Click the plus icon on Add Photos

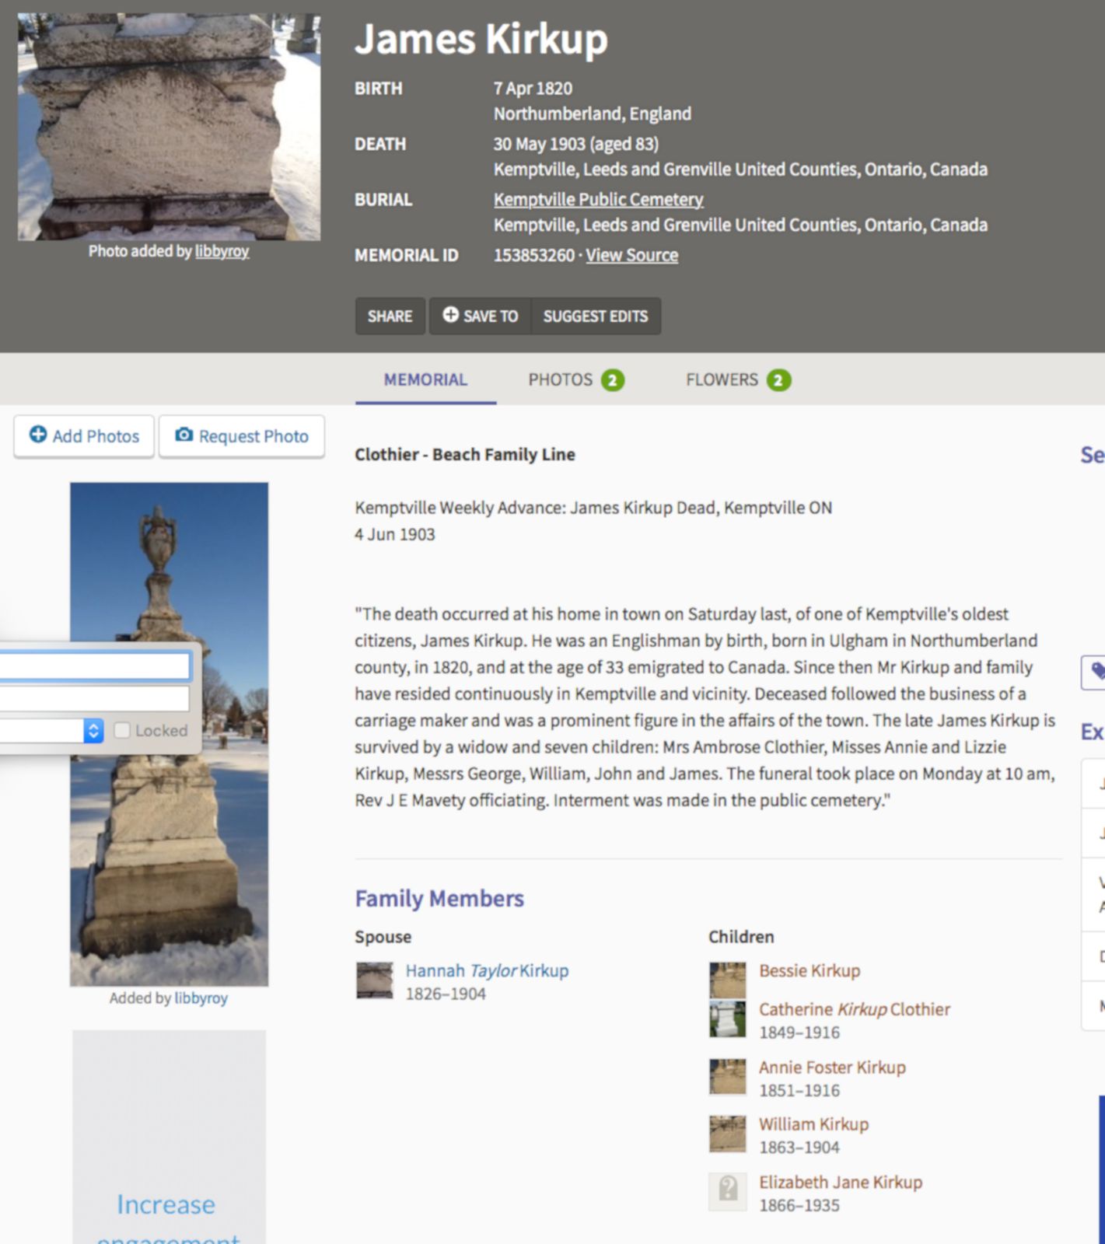click(37, 435)
